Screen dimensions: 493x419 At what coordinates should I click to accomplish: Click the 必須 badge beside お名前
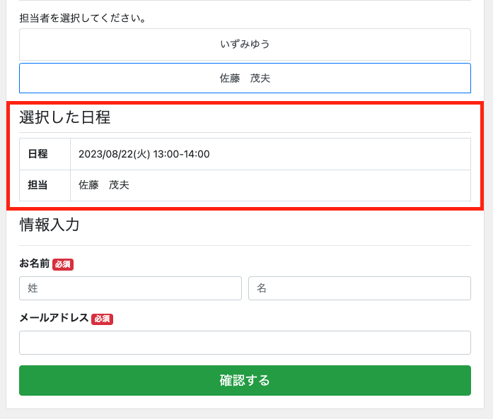click(63, 264)
